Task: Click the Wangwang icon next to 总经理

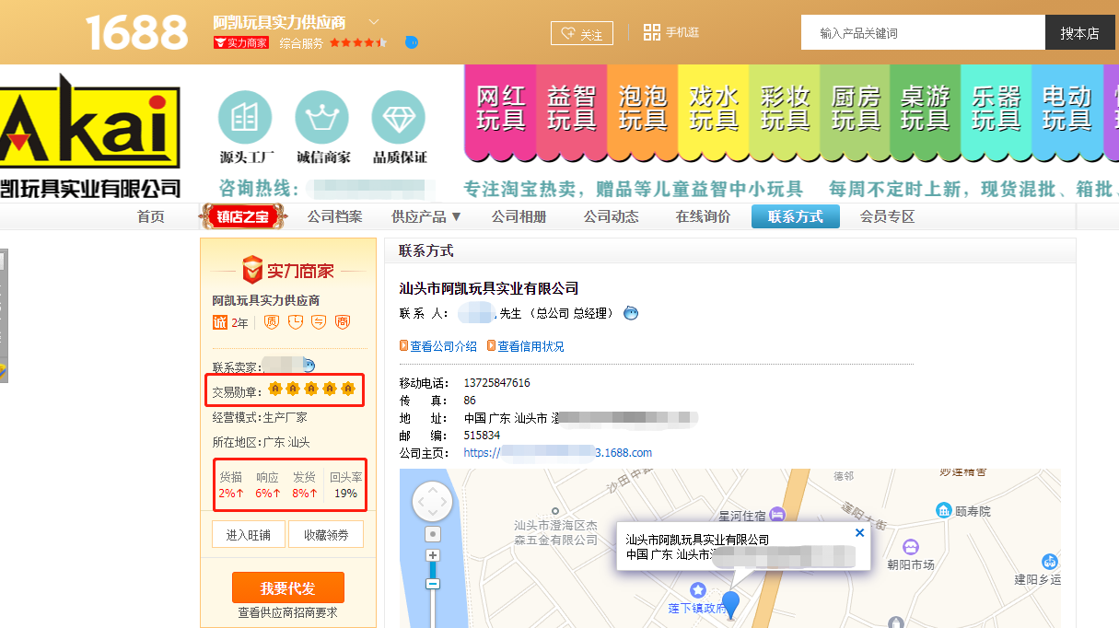Action: (x=631, y=313)
